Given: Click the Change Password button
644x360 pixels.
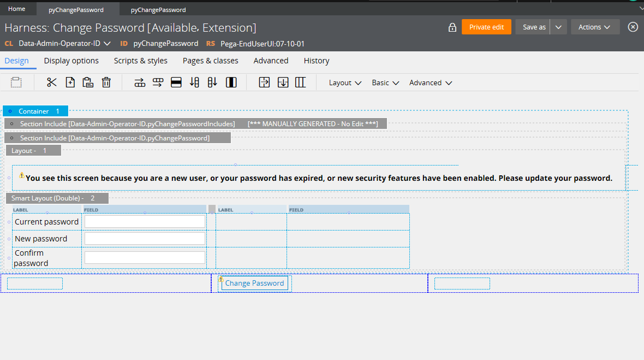Looking at the screenshot, I should (x=255, y=283).
